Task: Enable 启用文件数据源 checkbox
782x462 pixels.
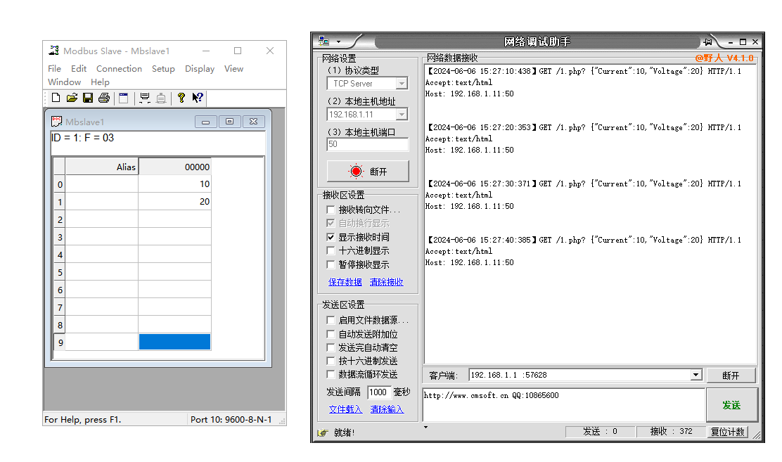Action: pos(330,320)
